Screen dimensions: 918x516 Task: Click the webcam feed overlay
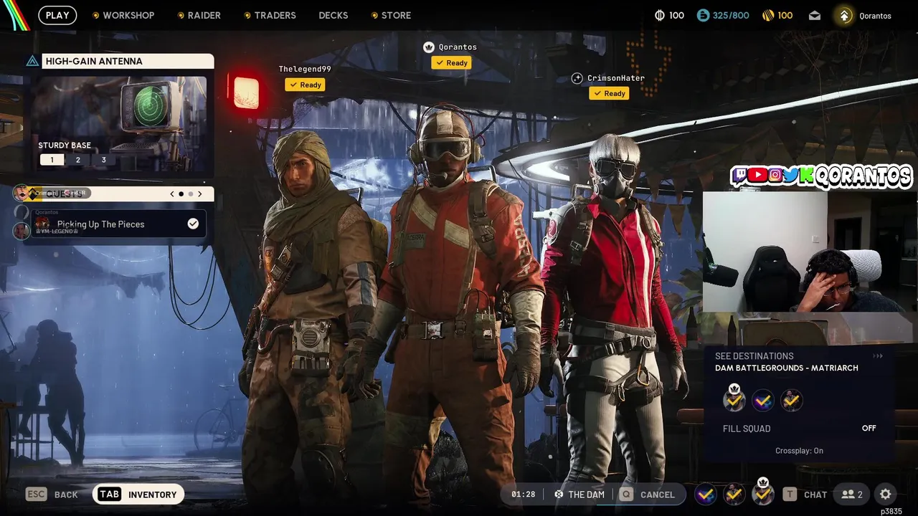click(x=810, y=252)
